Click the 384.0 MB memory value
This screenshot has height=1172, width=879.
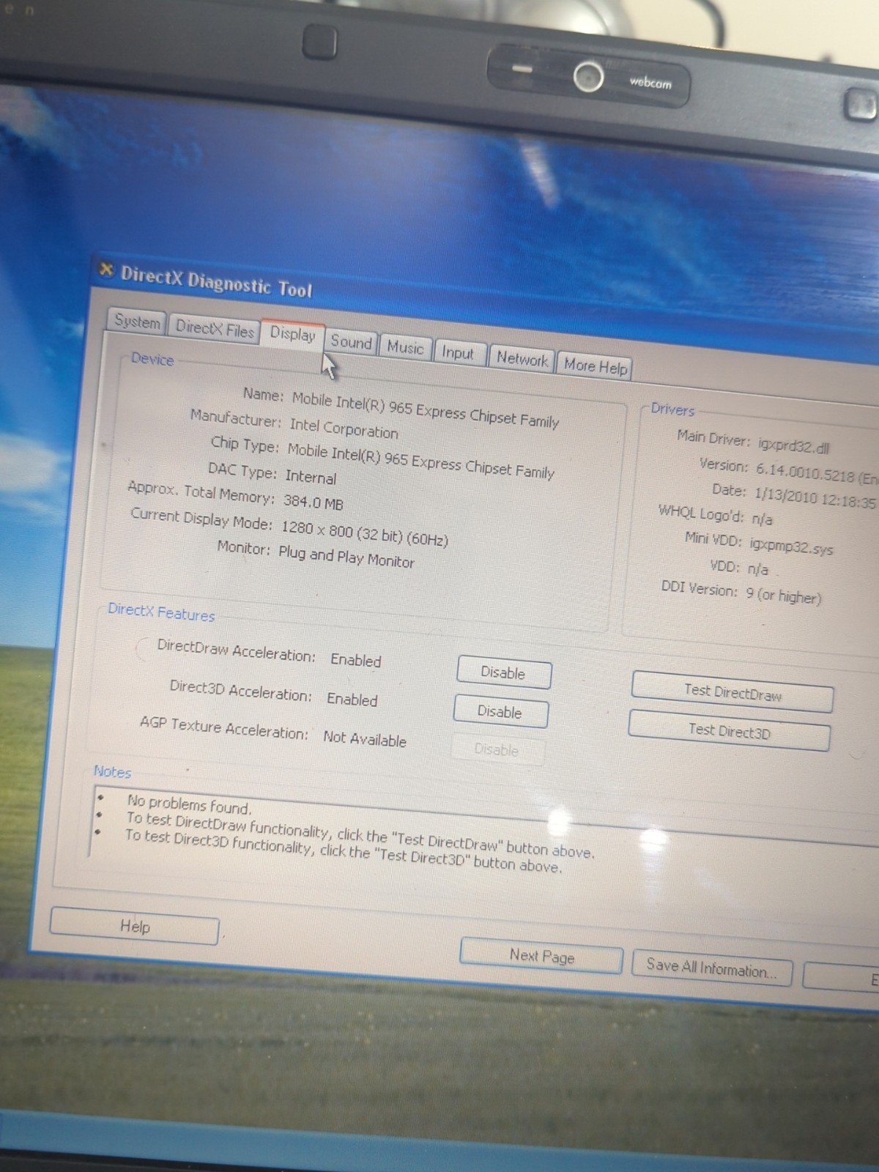pyautogui.click(x=314, y=502)
